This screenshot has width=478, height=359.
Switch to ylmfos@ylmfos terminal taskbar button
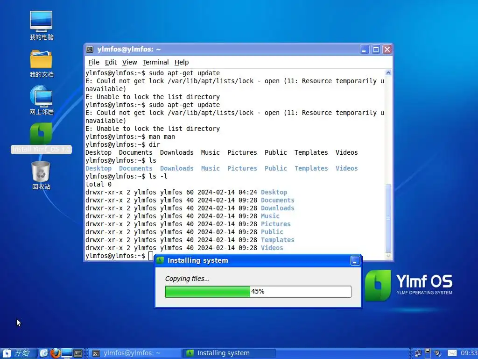point(135,353)
